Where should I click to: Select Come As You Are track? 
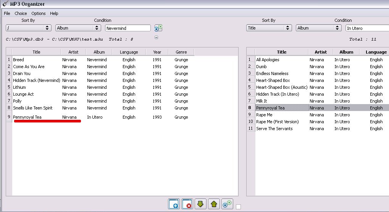pyautogui.click(x=29, y=67)
